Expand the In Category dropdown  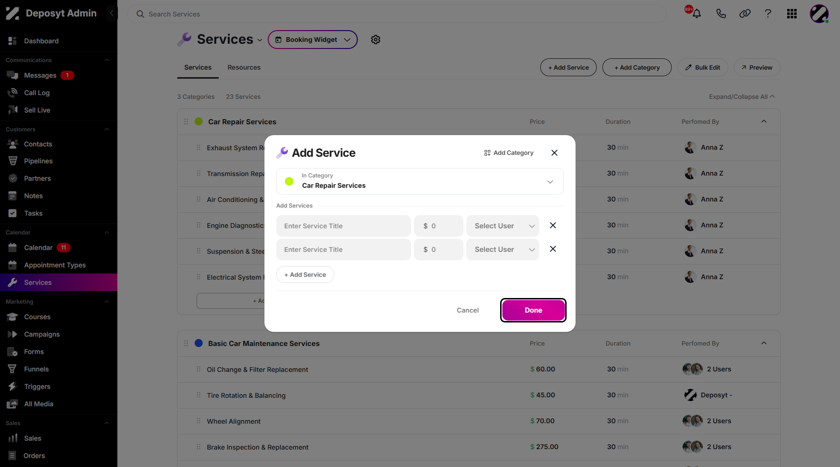[x=420, y=181]
